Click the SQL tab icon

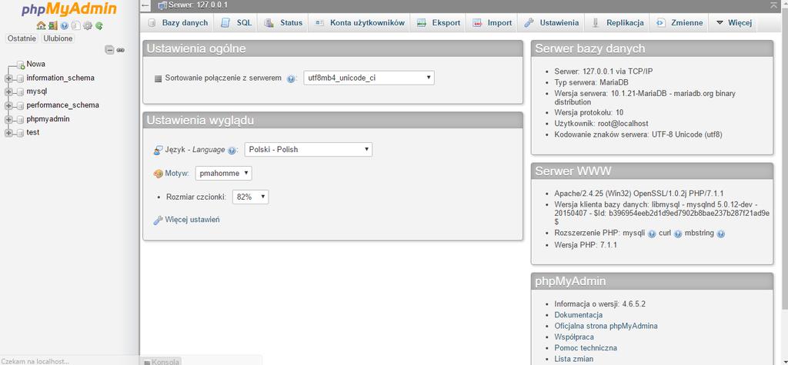[x=225, y=23]
